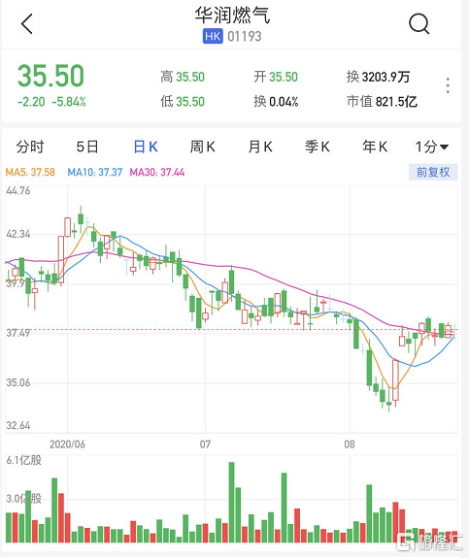Tap the current price 35.50
Viewport: 469px width, 558px height.
coord(50,76)
